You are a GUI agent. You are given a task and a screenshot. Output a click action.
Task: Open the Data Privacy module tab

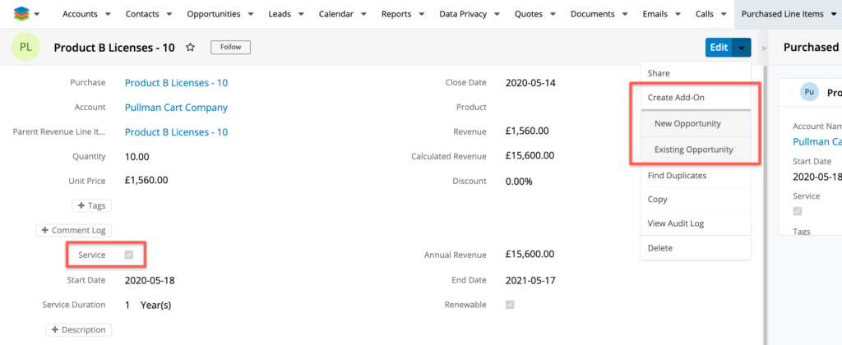tap(462, 15)
